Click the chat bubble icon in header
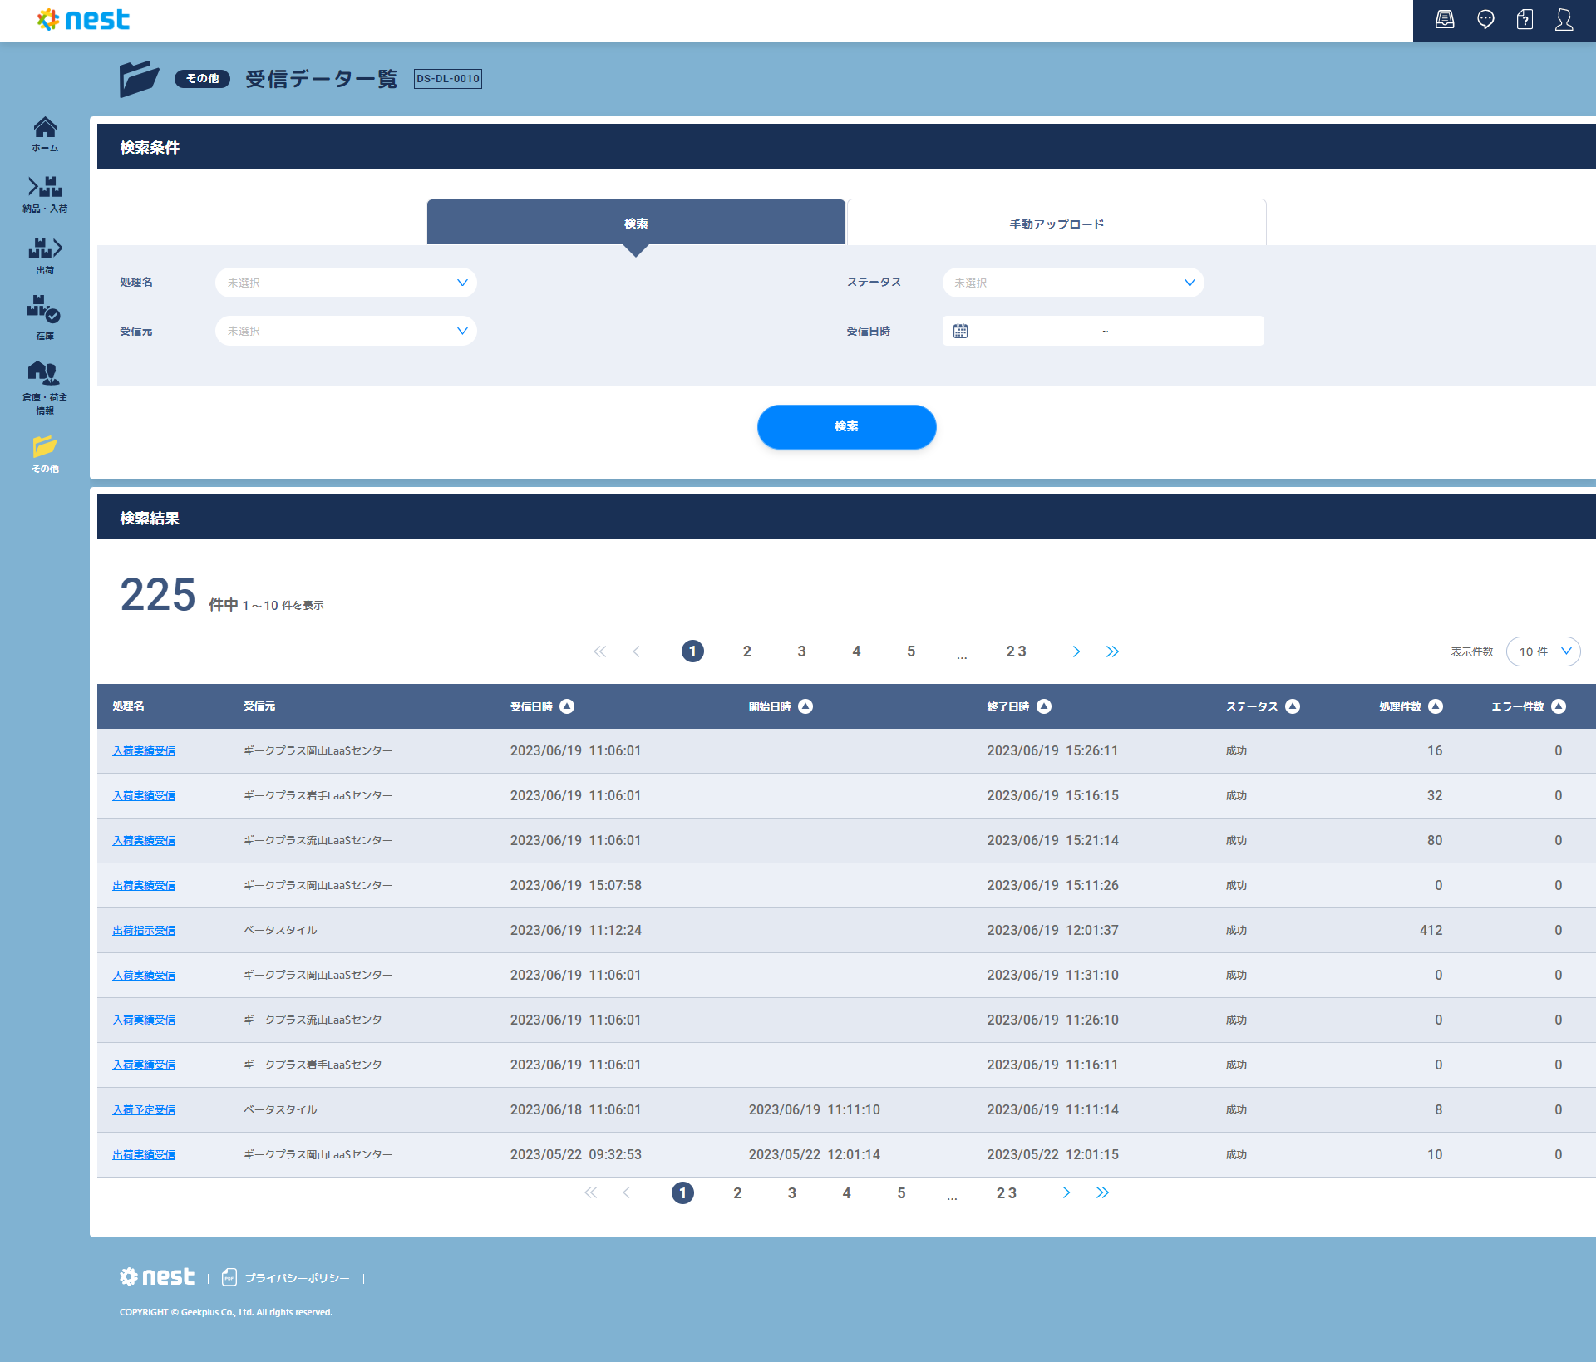The image size is (1596, 1362). tap(1485, 20)
